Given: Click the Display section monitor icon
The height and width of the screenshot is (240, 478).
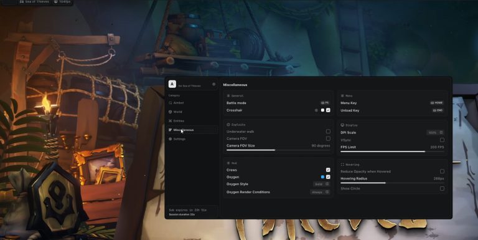Looking at the screenshot, I should click(342, 125).
